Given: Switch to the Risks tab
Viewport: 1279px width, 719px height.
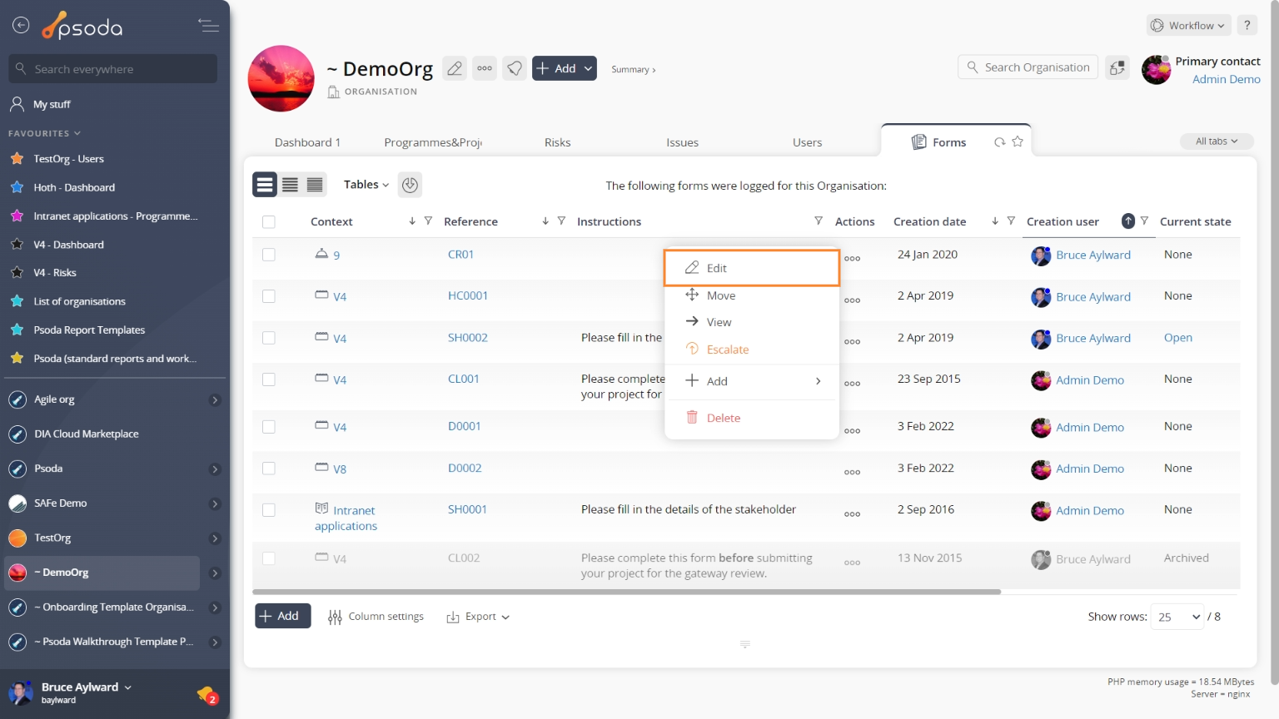Looking at the screenshot, I should click(x=557, y=142).
